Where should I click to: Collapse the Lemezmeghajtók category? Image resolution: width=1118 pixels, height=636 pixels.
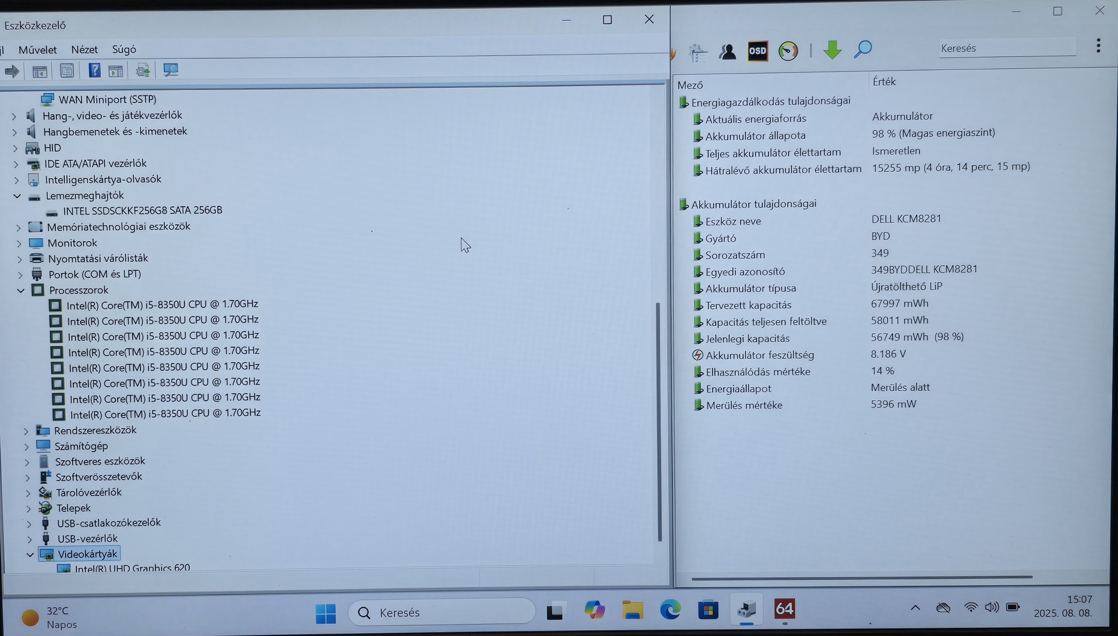pos(17,196)
